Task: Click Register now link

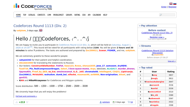Action: [x=157, y=37]
